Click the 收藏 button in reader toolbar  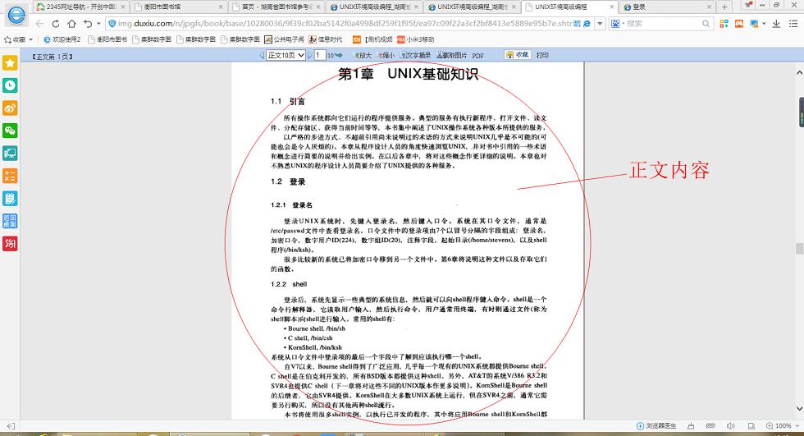(518, 55)
